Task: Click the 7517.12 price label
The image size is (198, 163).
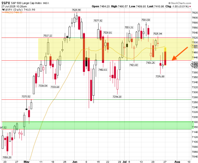Action: pos(48,36)
